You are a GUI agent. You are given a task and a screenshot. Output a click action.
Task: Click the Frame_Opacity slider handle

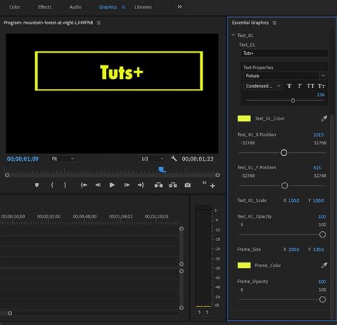coord(322,299)
